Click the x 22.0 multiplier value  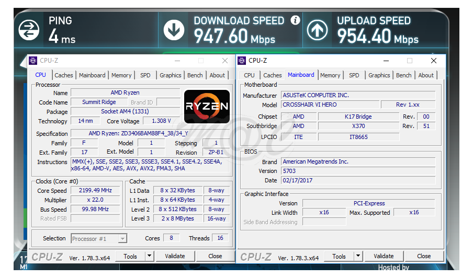click(x=95, y=200)
